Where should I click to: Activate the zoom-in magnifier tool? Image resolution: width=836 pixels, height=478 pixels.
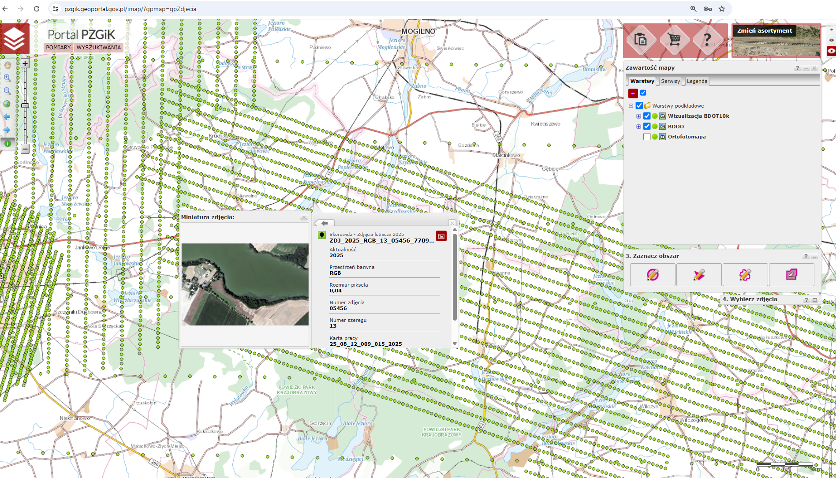click(7, 78)
